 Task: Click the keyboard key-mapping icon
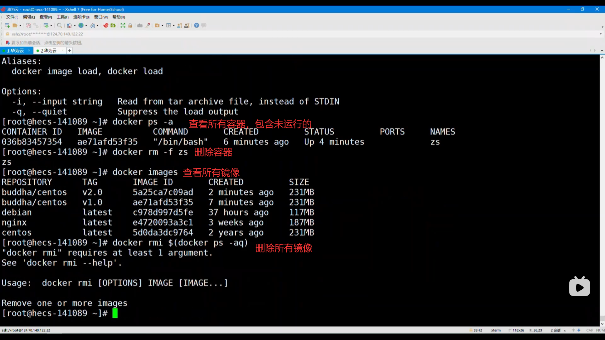pyautogui.click(x=140, y=25)
